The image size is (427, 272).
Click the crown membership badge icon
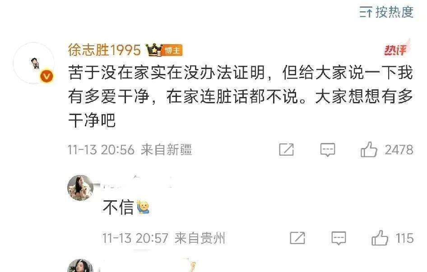click(x=154, y=50)
